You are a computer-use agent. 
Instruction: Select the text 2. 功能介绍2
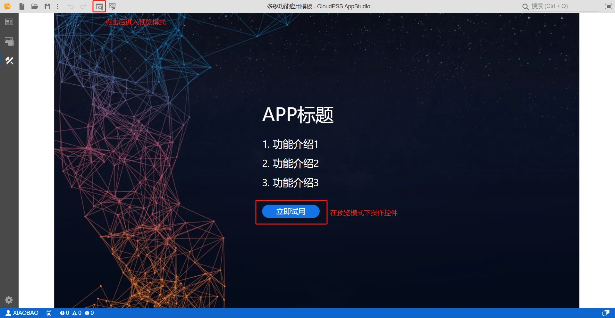(x=291, y=163)
